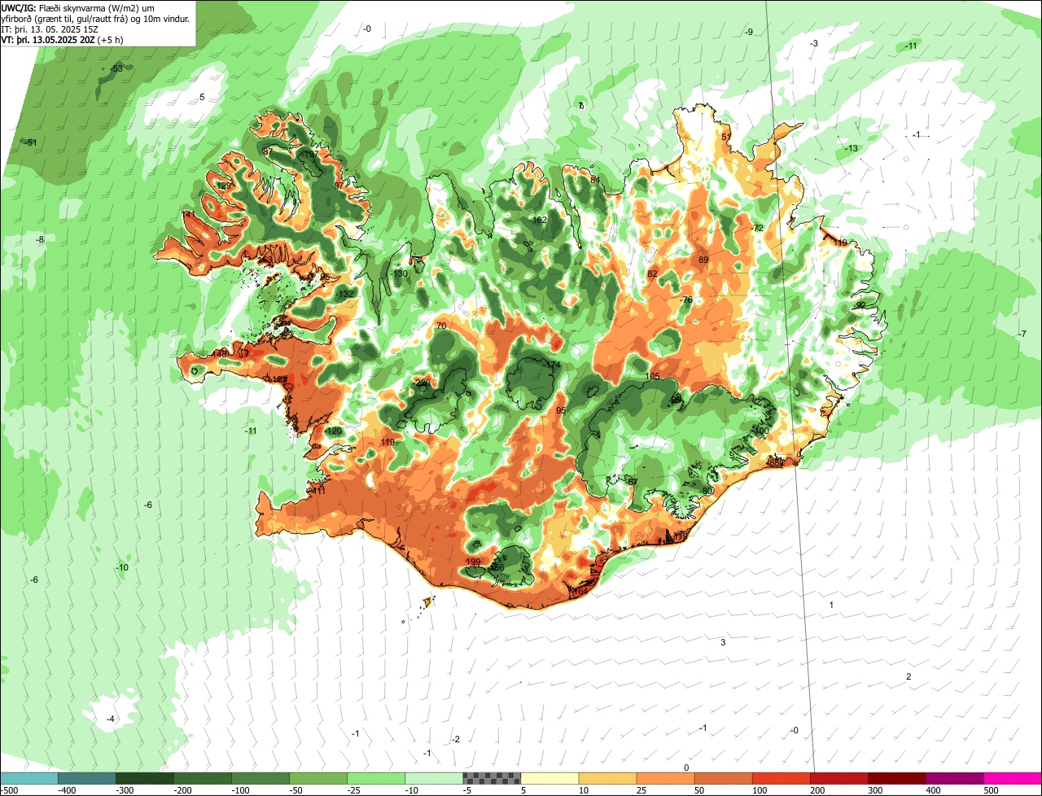Screen dimensions: 1042x796
Task: Select the '105' flux value
Action: 652,376
